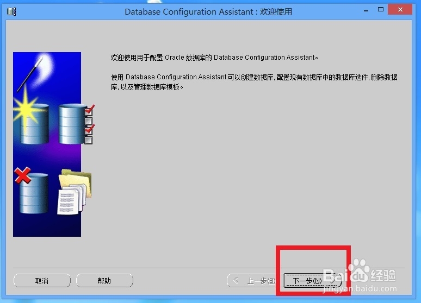Click the Database Configuration Assistant title bar icon
421x303 pixels.
(x=11, y=12)
